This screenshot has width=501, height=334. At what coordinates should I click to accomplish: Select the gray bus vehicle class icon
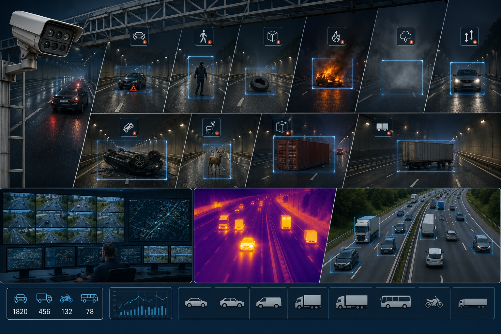(396, 302)
